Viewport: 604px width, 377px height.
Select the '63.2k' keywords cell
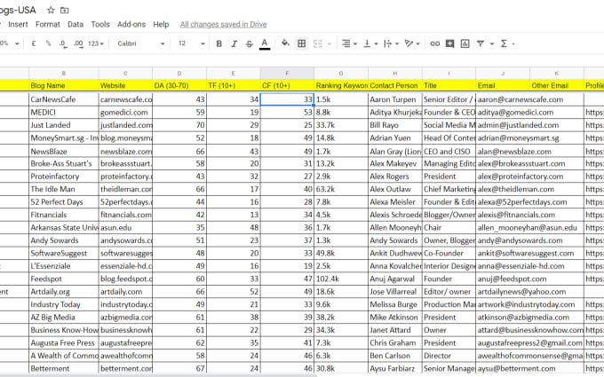tap(341, 189)
